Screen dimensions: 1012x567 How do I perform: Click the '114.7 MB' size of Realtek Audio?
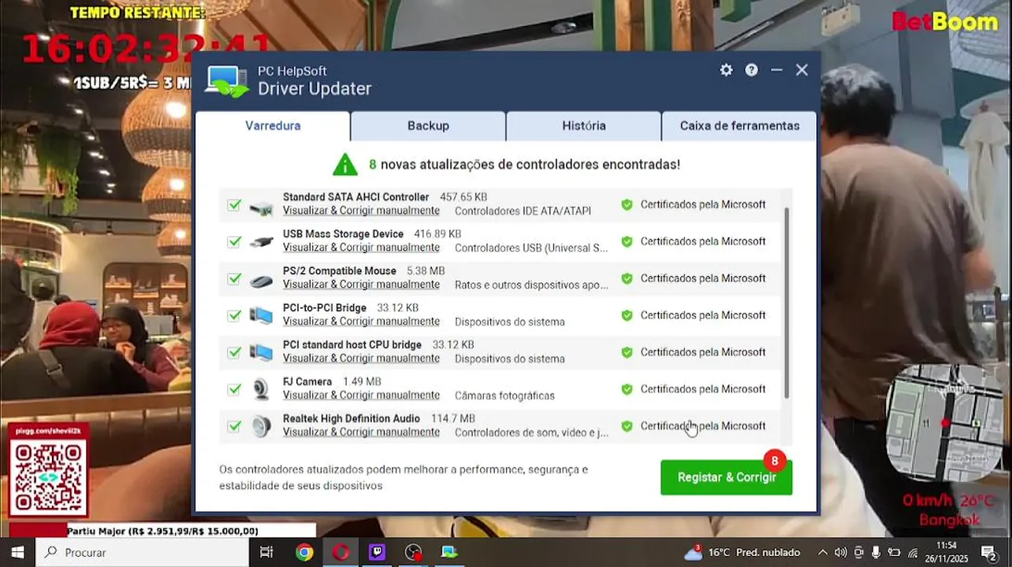coord(453,418)
